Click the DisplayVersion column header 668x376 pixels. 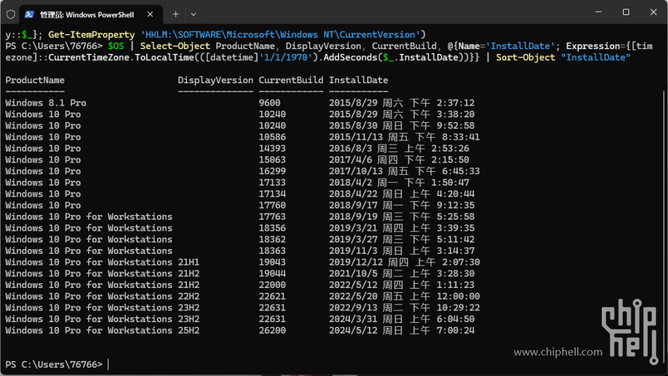click(216, 80)
